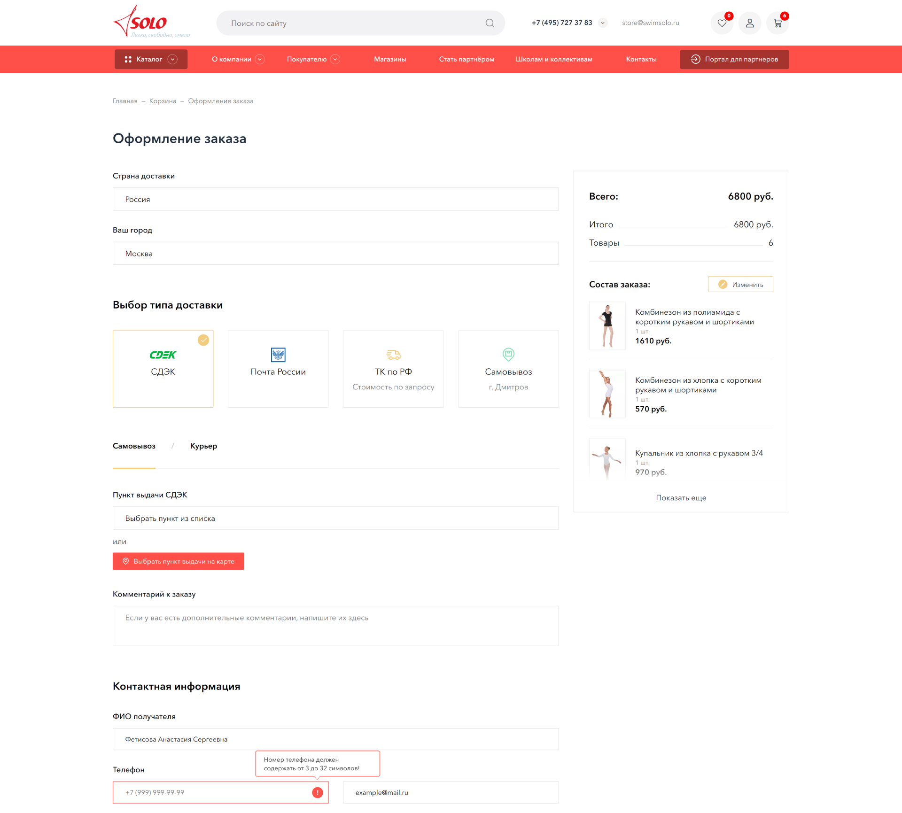Expand the Каталог menu
Image resolution: width=902 pixels, height=813 pixels.
coord(151,59)
